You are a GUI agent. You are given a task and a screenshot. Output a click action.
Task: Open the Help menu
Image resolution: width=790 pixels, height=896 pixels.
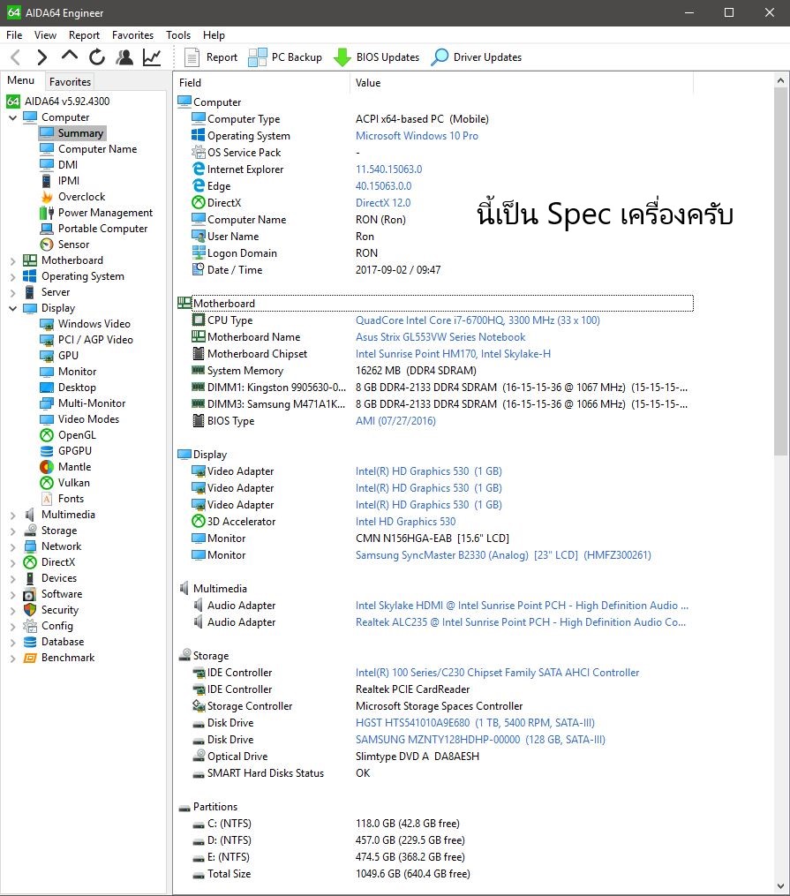[x=214, y=34]
